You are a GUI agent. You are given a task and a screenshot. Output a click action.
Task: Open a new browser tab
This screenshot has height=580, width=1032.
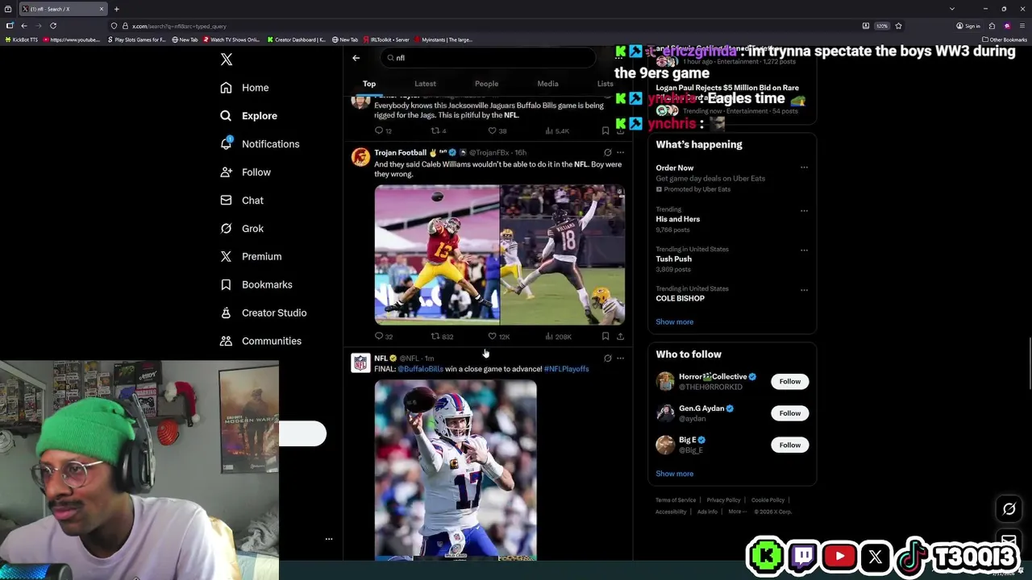[x=116, y=9]
